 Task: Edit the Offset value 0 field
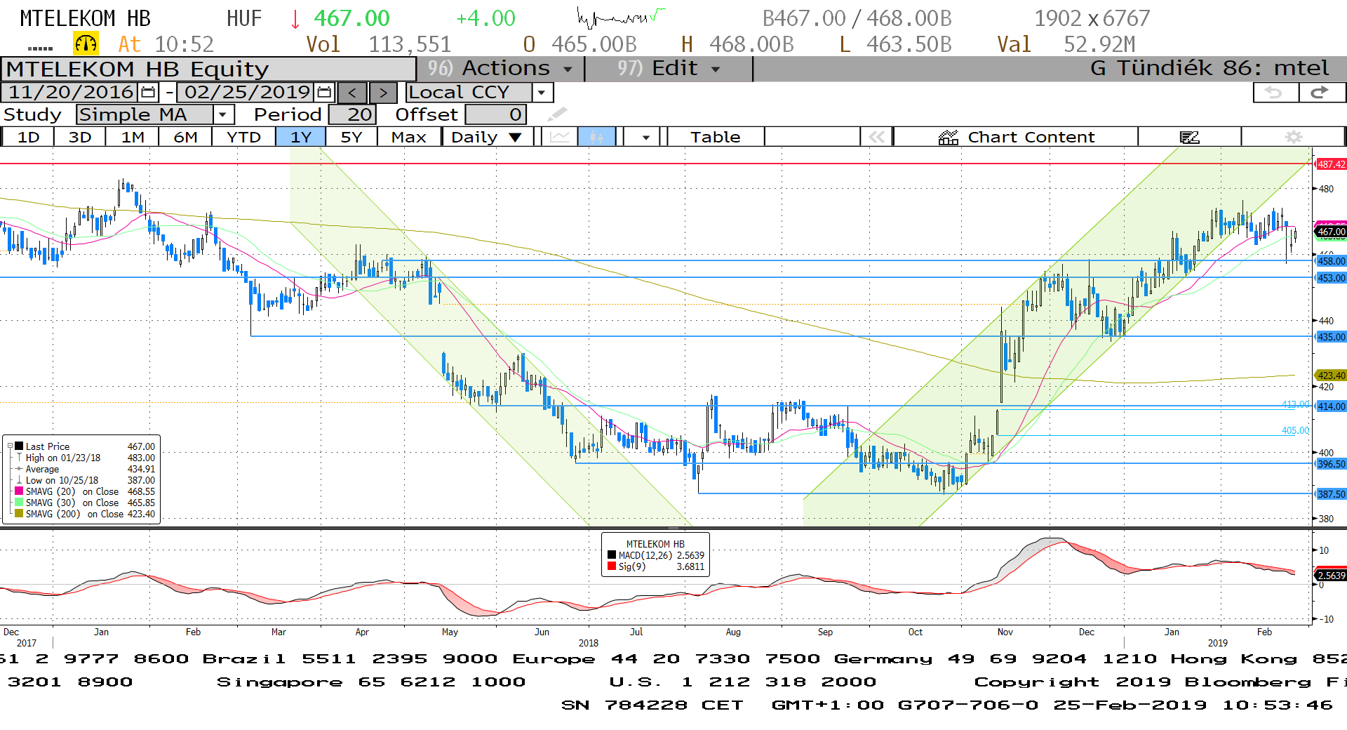tap(495, 114)
